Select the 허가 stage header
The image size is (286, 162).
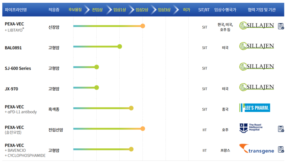186,9
